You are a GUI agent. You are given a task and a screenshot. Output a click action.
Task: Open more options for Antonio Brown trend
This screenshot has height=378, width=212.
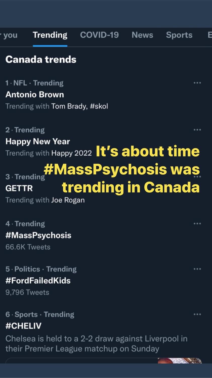pyautogui.click(x=198, y=83)
